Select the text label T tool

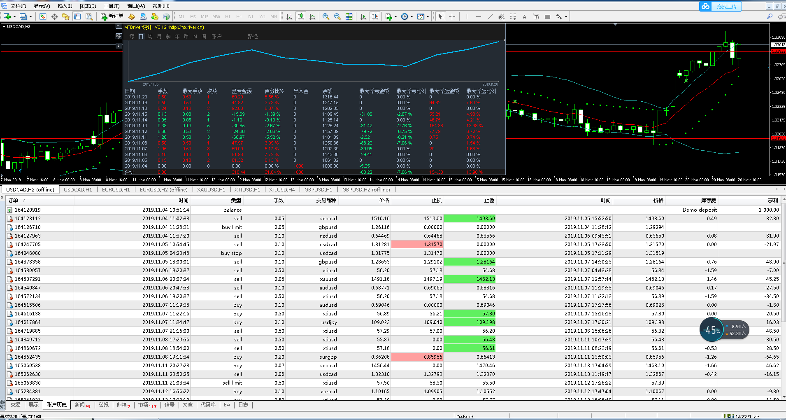pos(536,16)
